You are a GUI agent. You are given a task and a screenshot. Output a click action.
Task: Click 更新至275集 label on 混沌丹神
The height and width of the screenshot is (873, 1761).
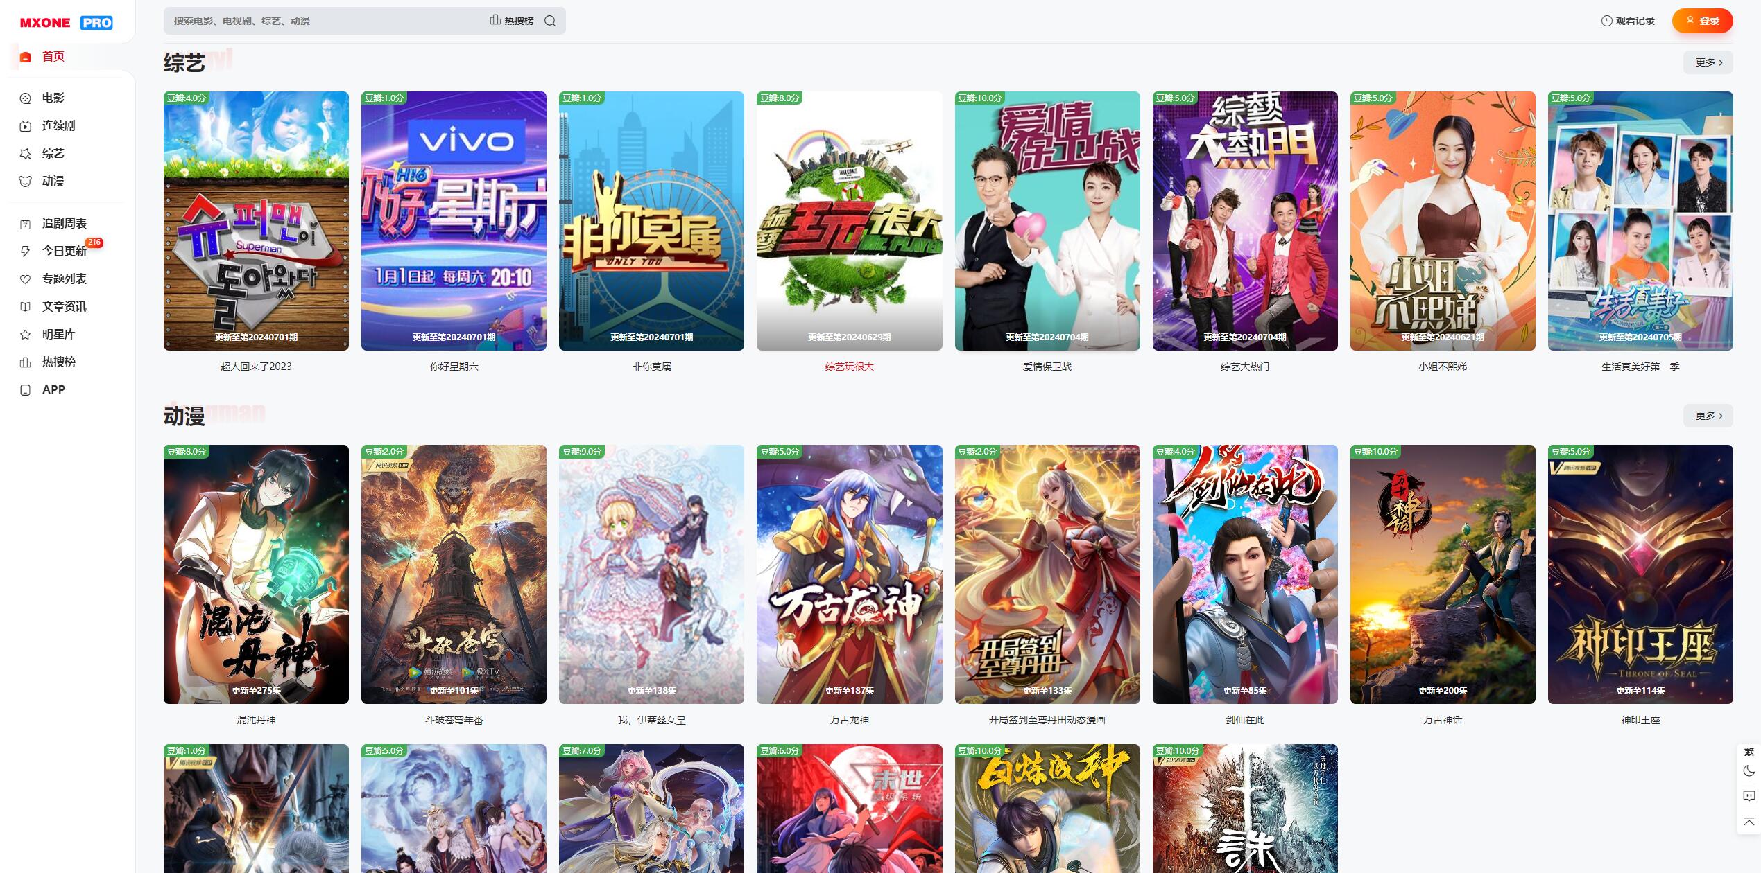[x=256, y=691]
